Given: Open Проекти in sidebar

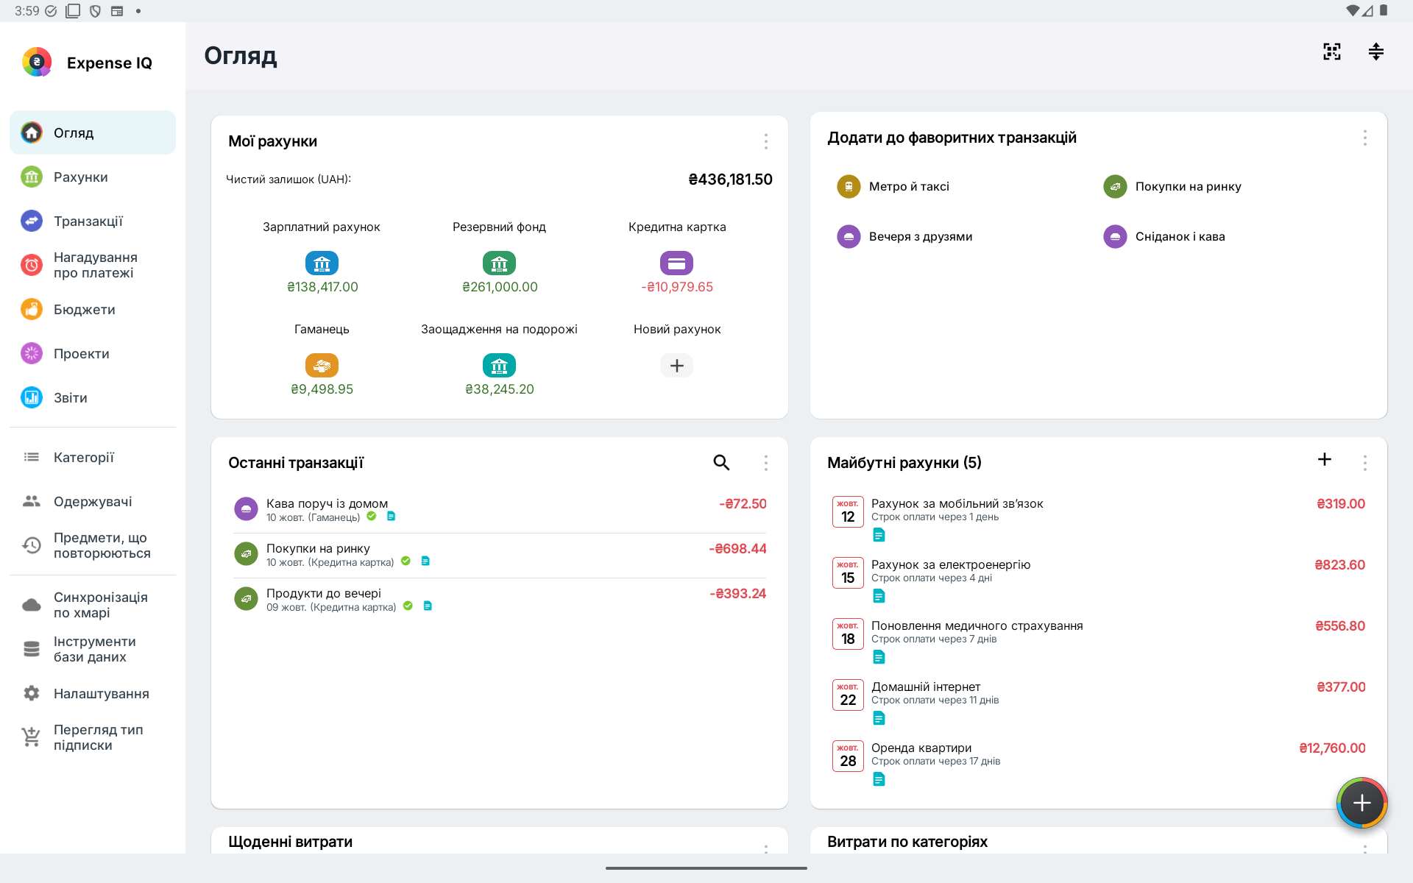Looking at the screenshot, I should [93, 353].
